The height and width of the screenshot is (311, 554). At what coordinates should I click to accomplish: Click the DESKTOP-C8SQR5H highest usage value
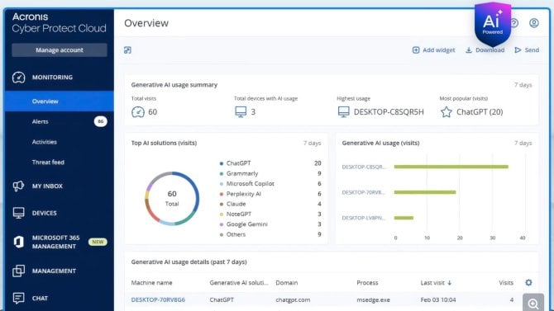coord(389,112)
